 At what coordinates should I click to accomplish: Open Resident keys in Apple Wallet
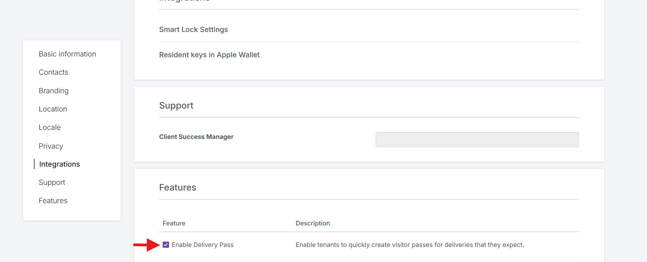[x=209, y=55]
